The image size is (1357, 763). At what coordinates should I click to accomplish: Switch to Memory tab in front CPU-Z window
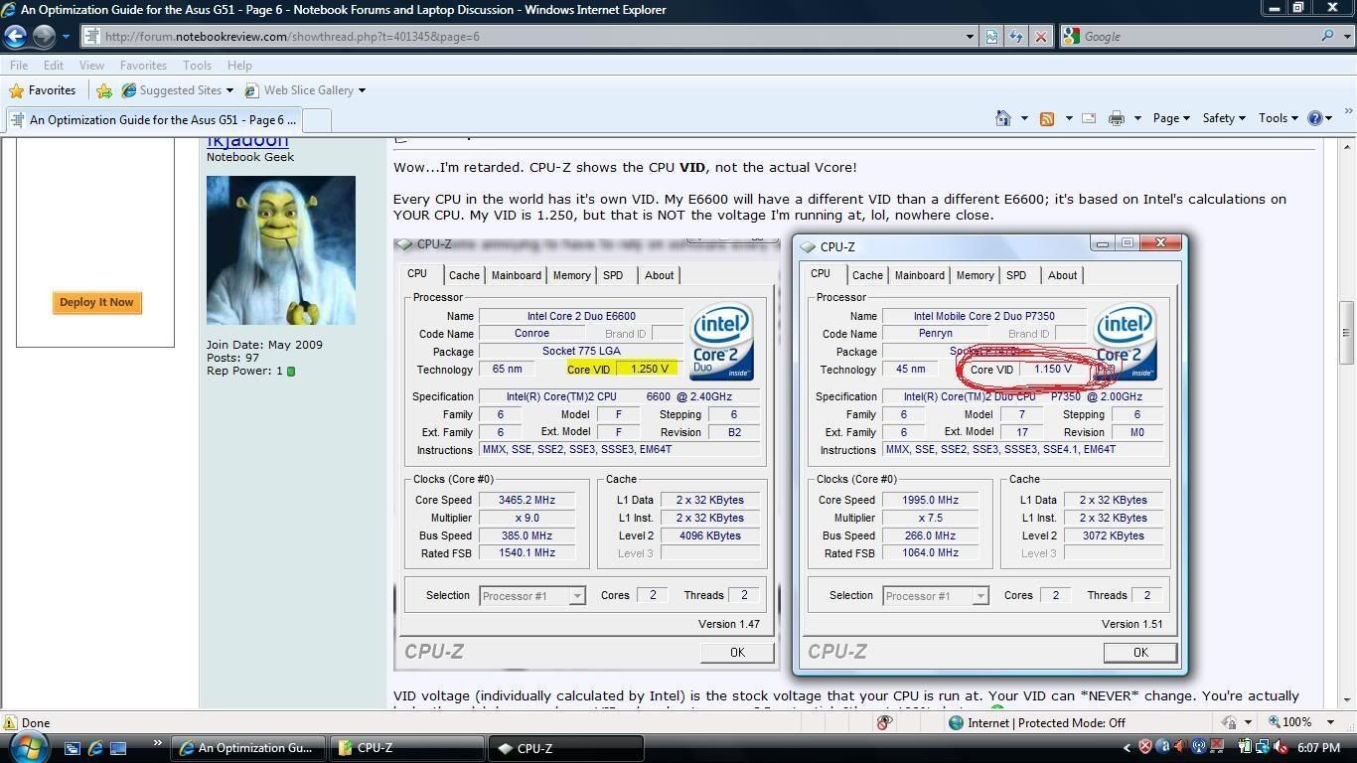(975, 275)
